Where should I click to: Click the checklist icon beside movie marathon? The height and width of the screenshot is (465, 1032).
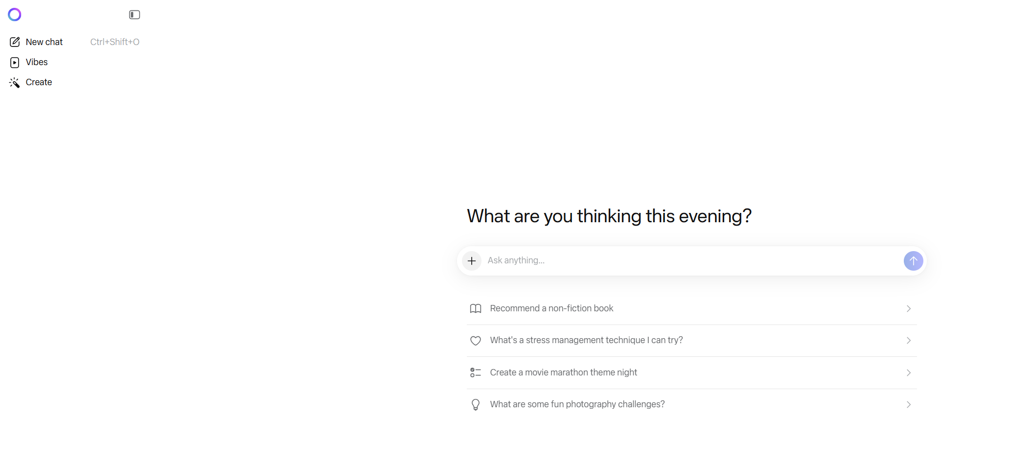(476, 372)
